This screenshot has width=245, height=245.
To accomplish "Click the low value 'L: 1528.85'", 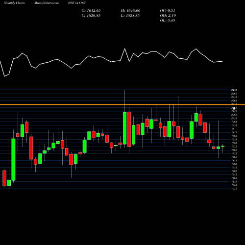I will 130,16.
